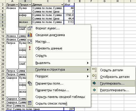Open Мастер from the context menu
The image size is (136, 111).
pyautogui.click(x=59, y=42)
